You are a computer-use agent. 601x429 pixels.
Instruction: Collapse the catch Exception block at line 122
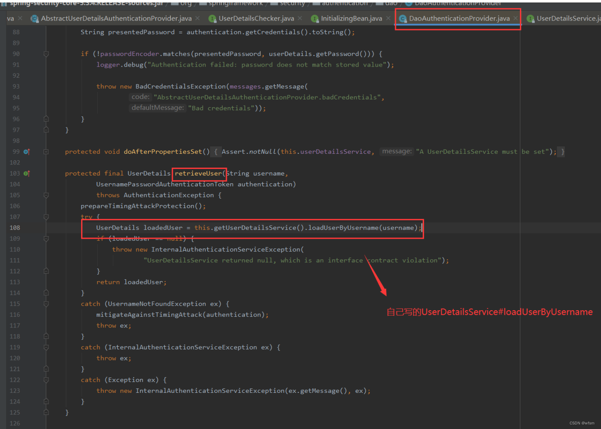click(x=46, y=380)
